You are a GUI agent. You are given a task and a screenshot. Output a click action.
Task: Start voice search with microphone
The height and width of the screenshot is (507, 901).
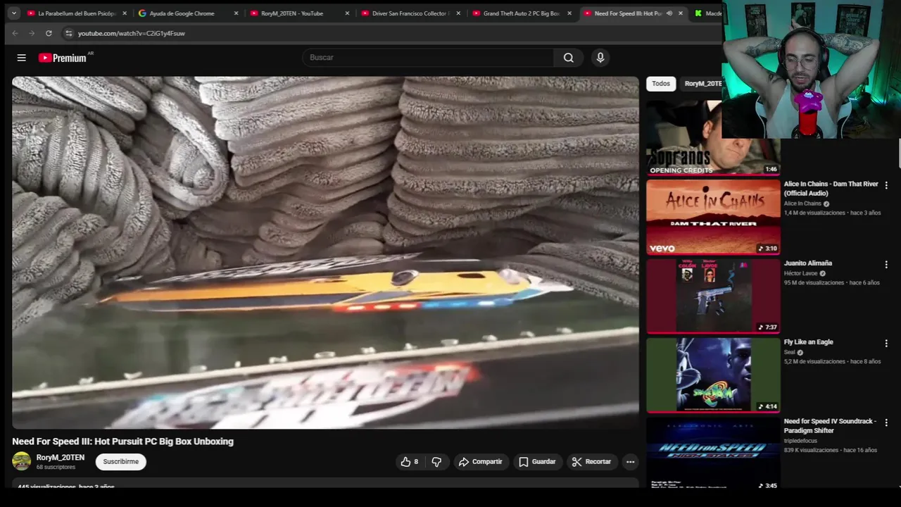click(x=600, y=58)
